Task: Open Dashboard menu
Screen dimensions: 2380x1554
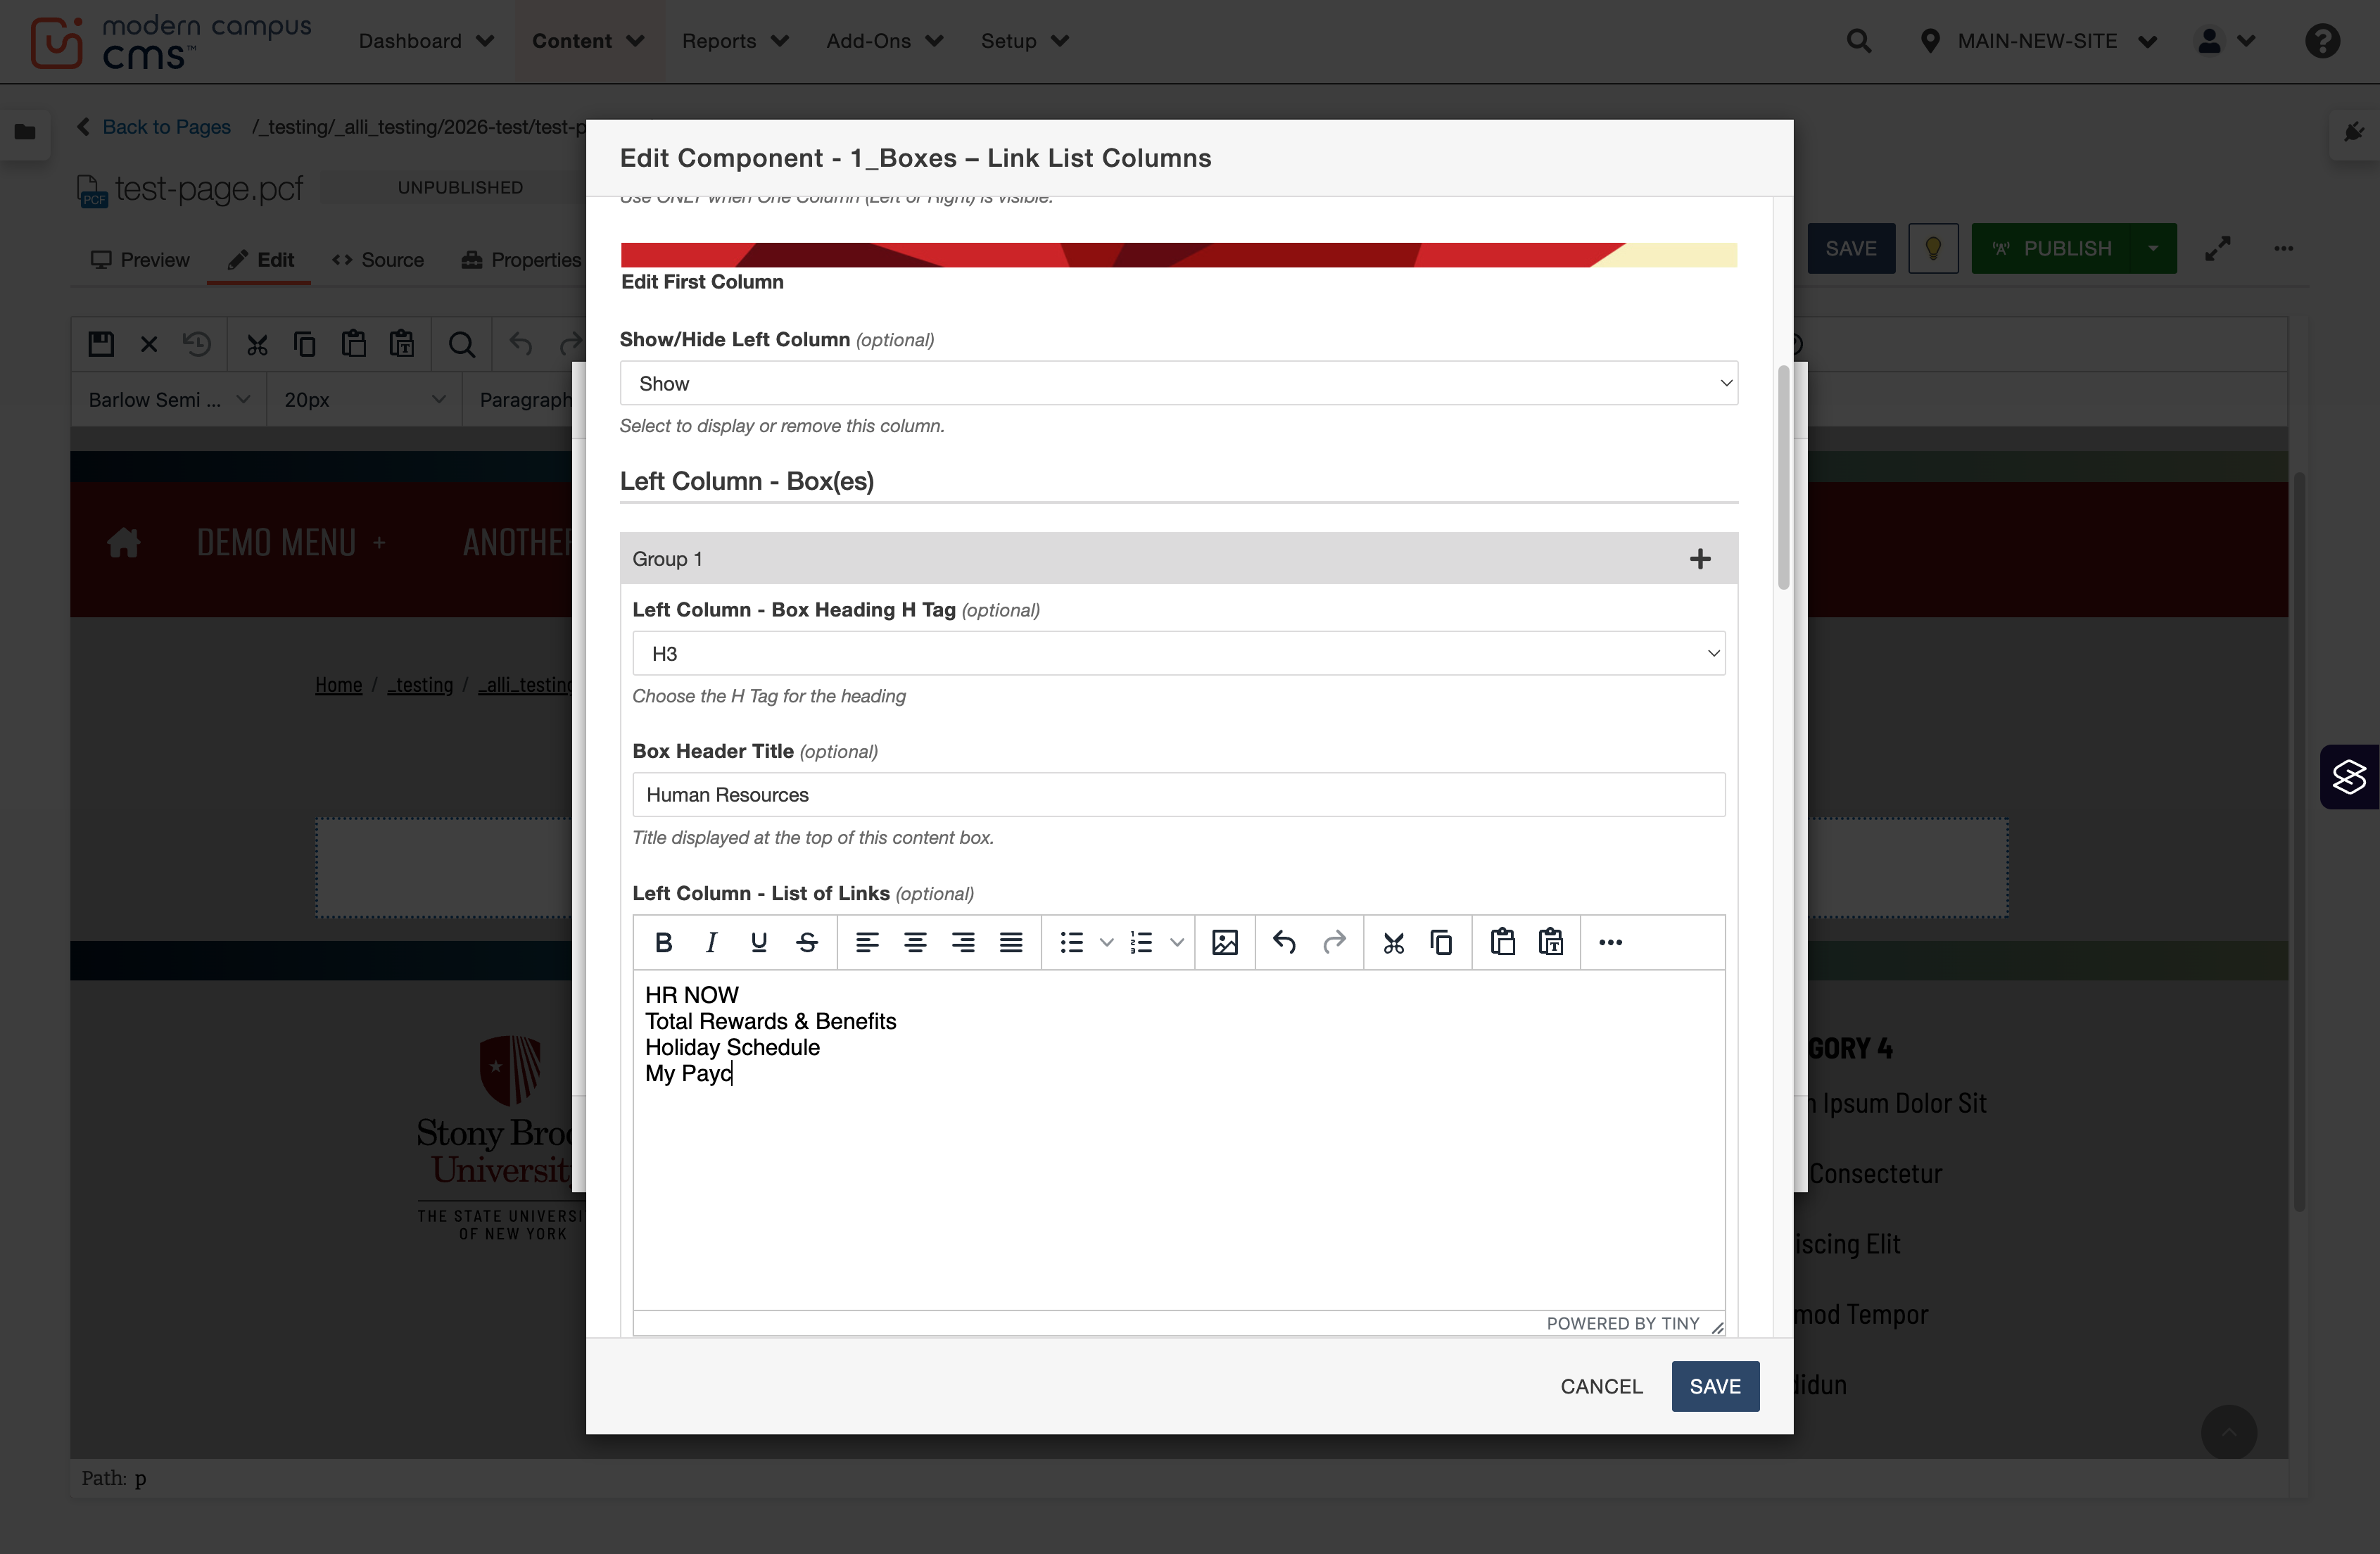Action: tap(426, 41)
